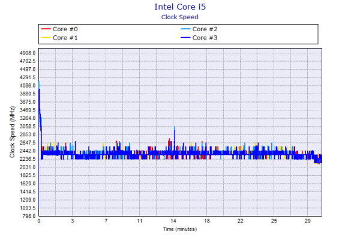Click the 4291.5 y-axis value
360x240 pixels.
coord(28,77)
